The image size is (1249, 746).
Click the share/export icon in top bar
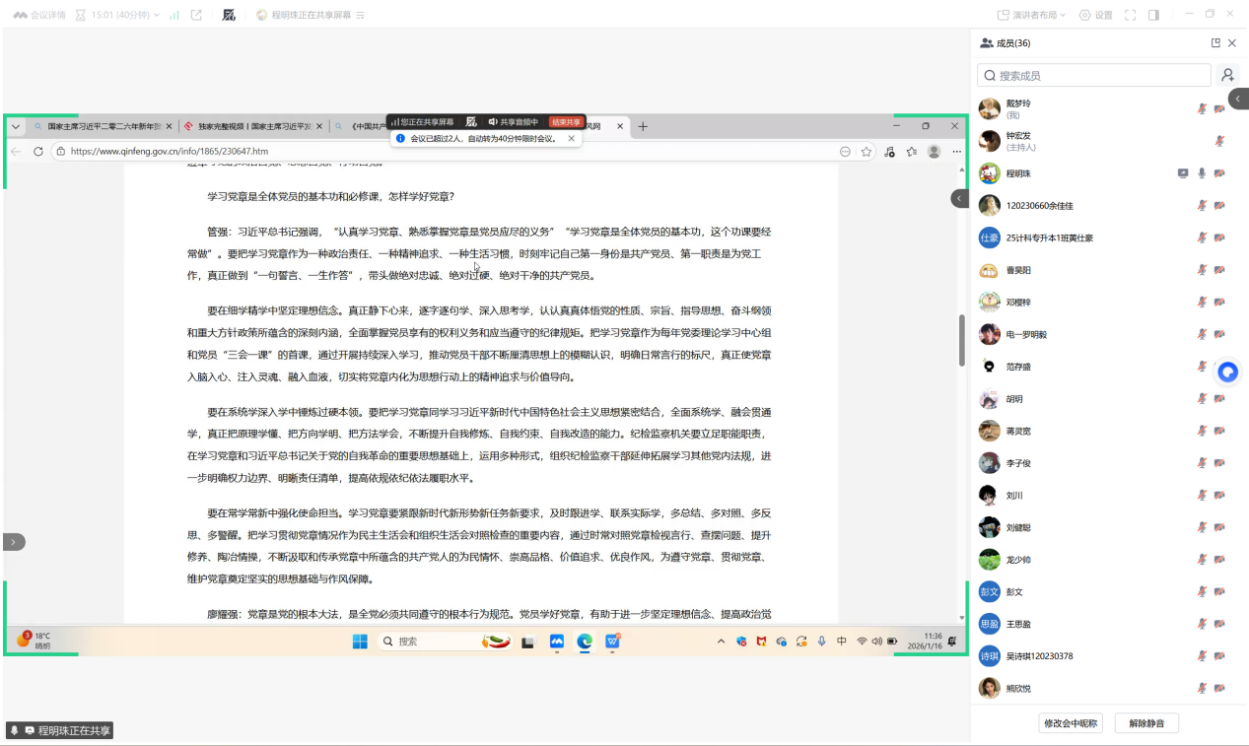coord(196,15)
